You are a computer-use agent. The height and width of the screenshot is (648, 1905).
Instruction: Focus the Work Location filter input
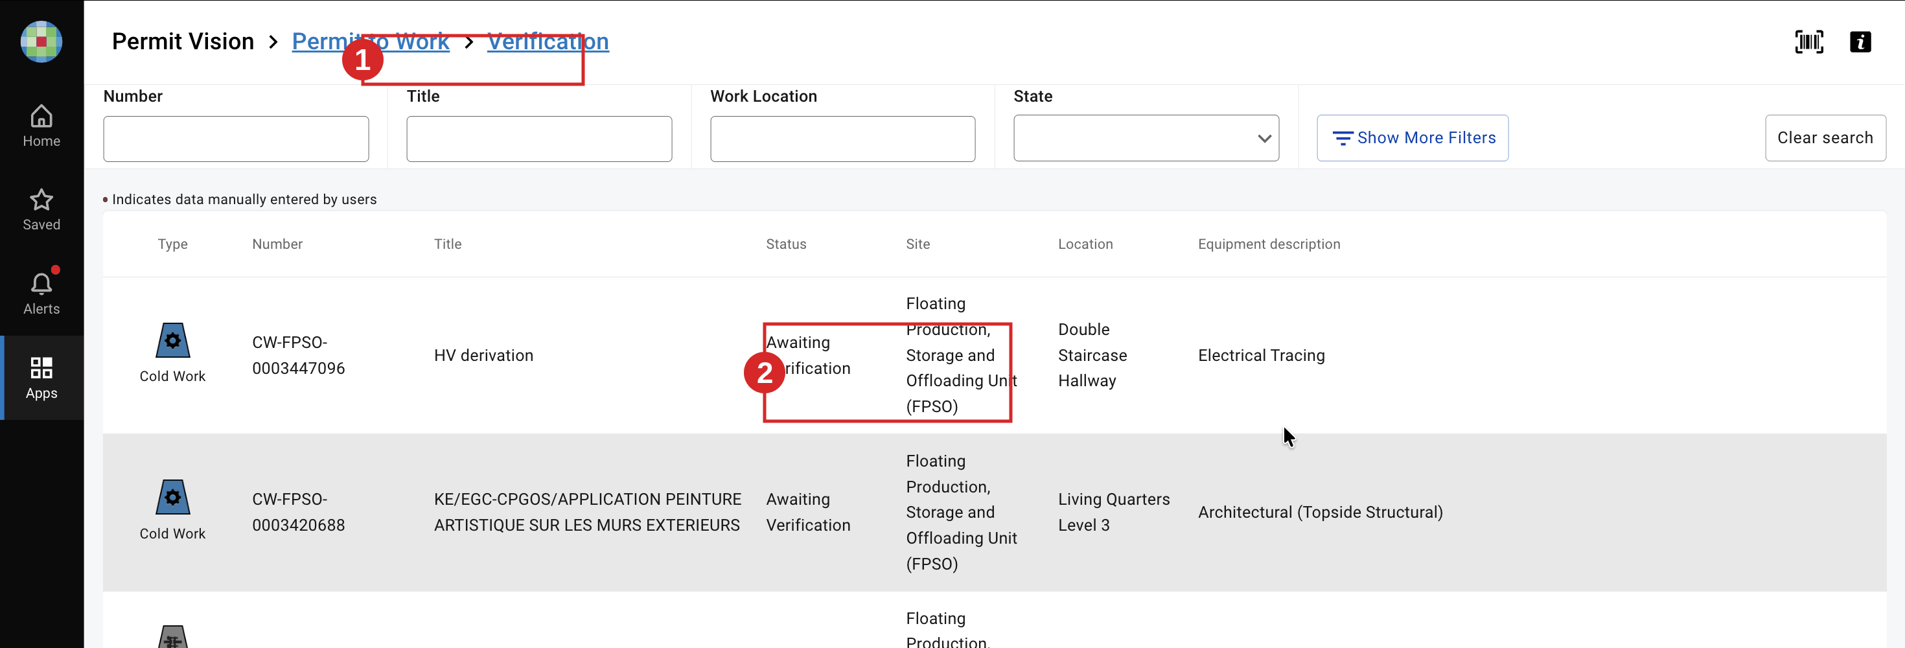(x=842, y=138)
